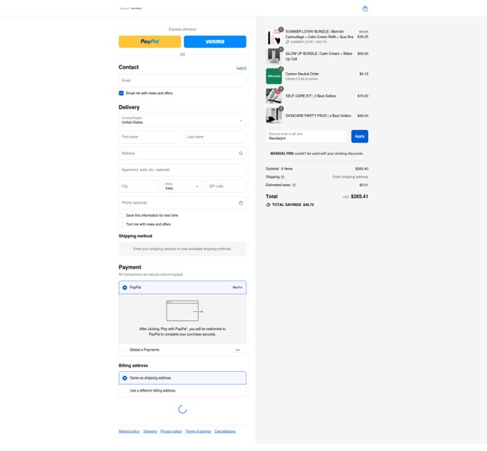Click the Skincare Party Pack thumbnail
The height and width of the screenshot is (451, 487).
274,116
